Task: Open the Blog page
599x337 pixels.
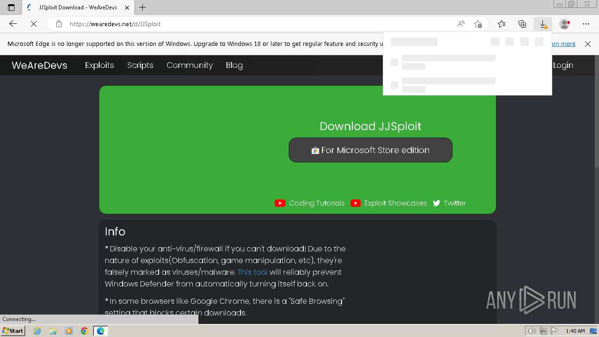Action: [234, 65]
